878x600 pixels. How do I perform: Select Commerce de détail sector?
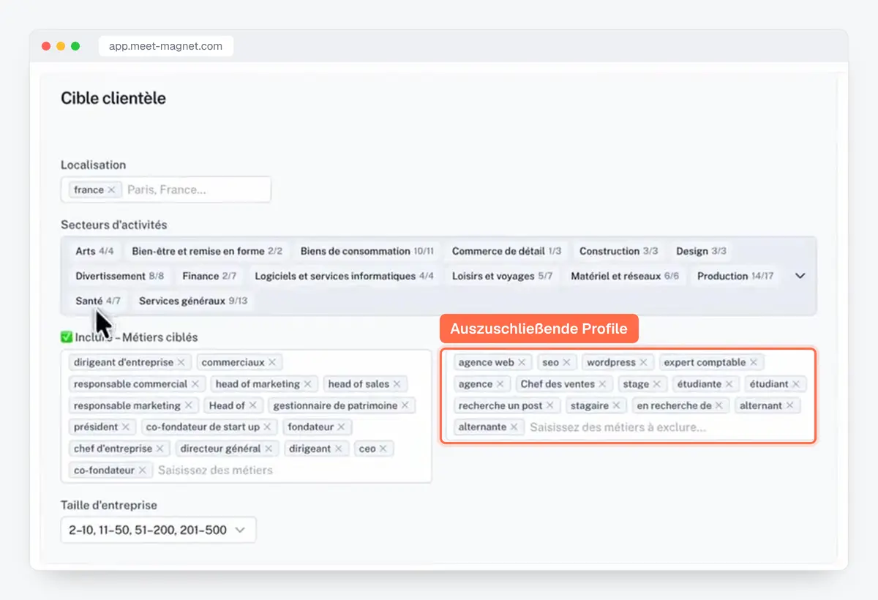click(506, 251)
